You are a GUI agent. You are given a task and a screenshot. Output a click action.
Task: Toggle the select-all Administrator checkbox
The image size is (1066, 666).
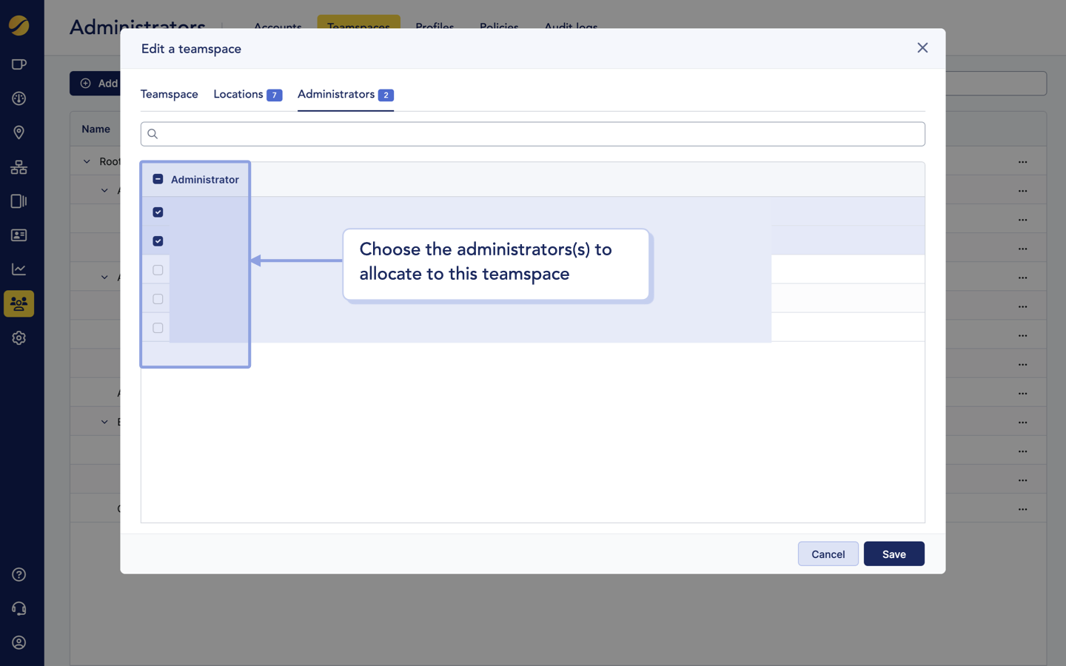tap(158, 178)
